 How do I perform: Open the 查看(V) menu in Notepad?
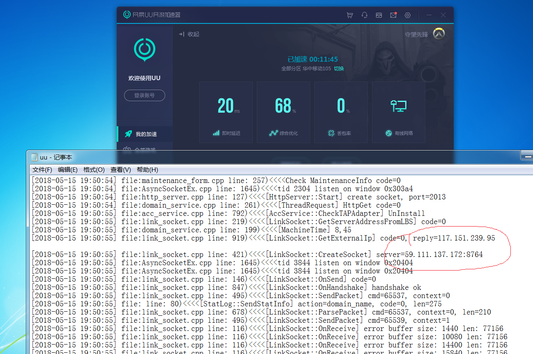120,170
